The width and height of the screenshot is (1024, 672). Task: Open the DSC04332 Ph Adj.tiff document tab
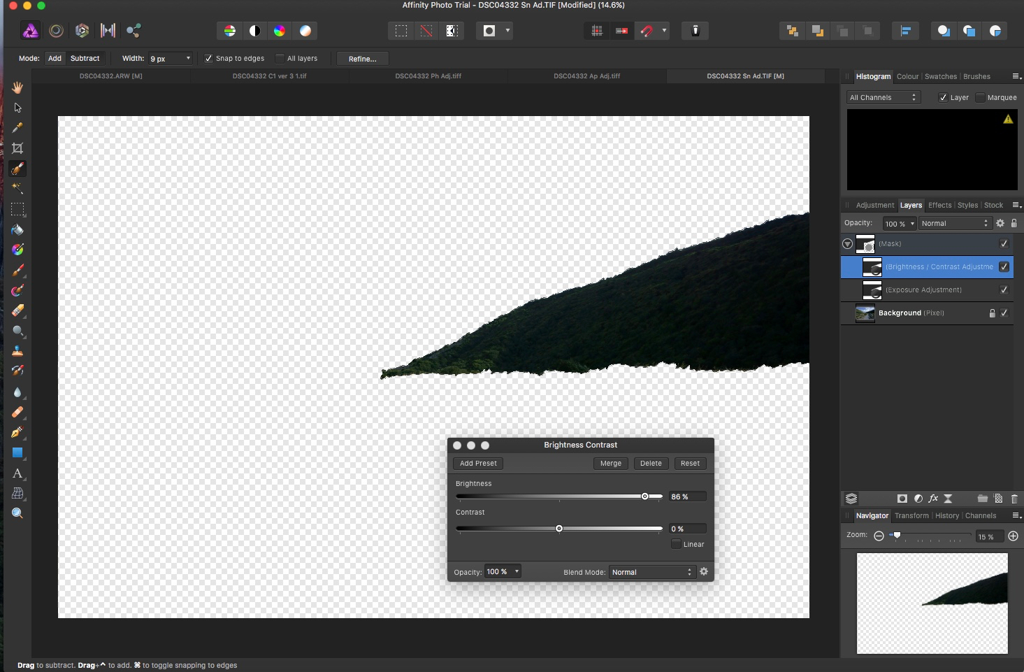pyautogui.click(x=428, y=76)
